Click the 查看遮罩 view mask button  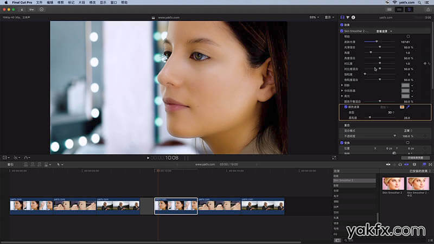coord(382,31)
